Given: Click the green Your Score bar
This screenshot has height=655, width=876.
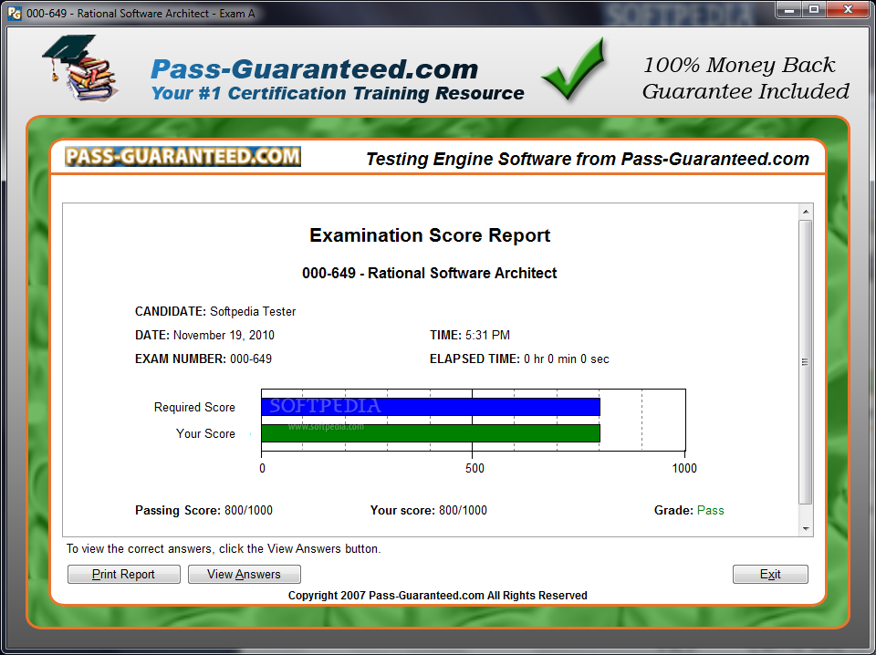Looking at the screenshot, I should (430, 433).
